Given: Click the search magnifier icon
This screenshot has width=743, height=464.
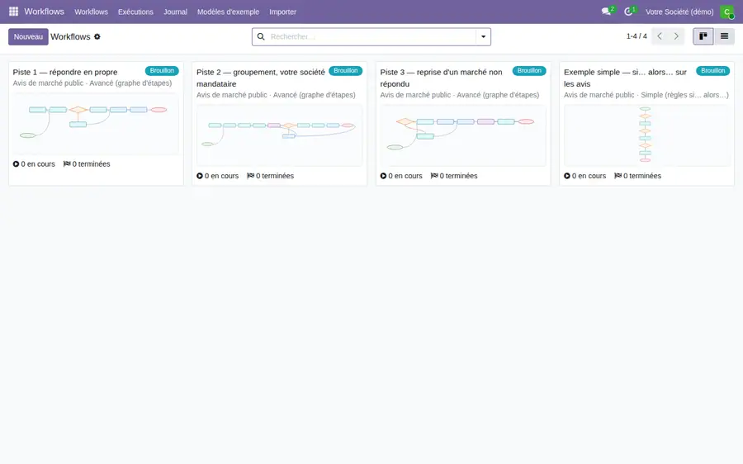Looking at the screenshot, I should point(261,36).
